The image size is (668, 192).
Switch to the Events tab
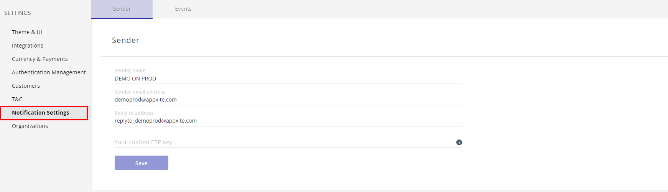click(x=183, y=9)
